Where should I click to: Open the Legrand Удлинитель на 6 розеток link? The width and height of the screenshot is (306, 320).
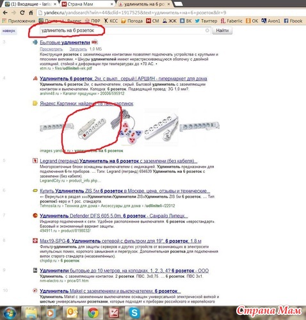click(118, 161)
